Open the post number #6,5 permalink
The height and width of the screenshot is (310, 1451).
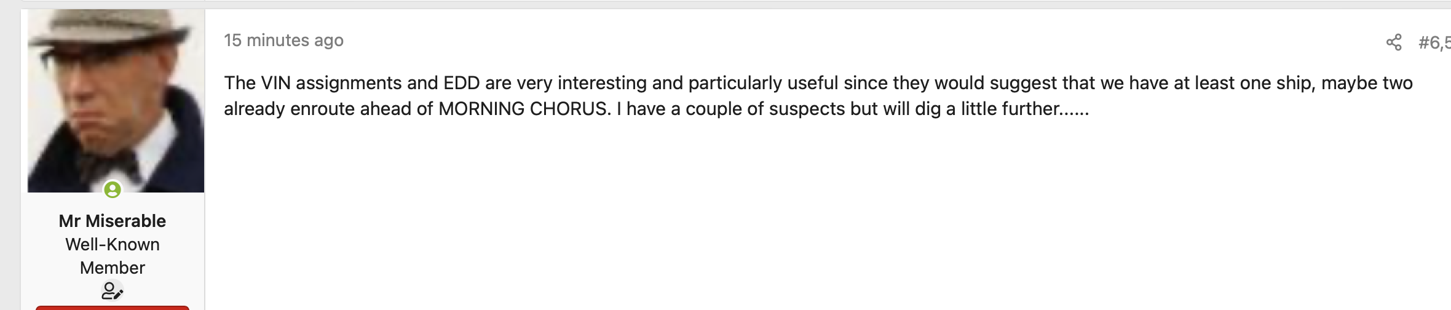click(x=1434, y=42)
